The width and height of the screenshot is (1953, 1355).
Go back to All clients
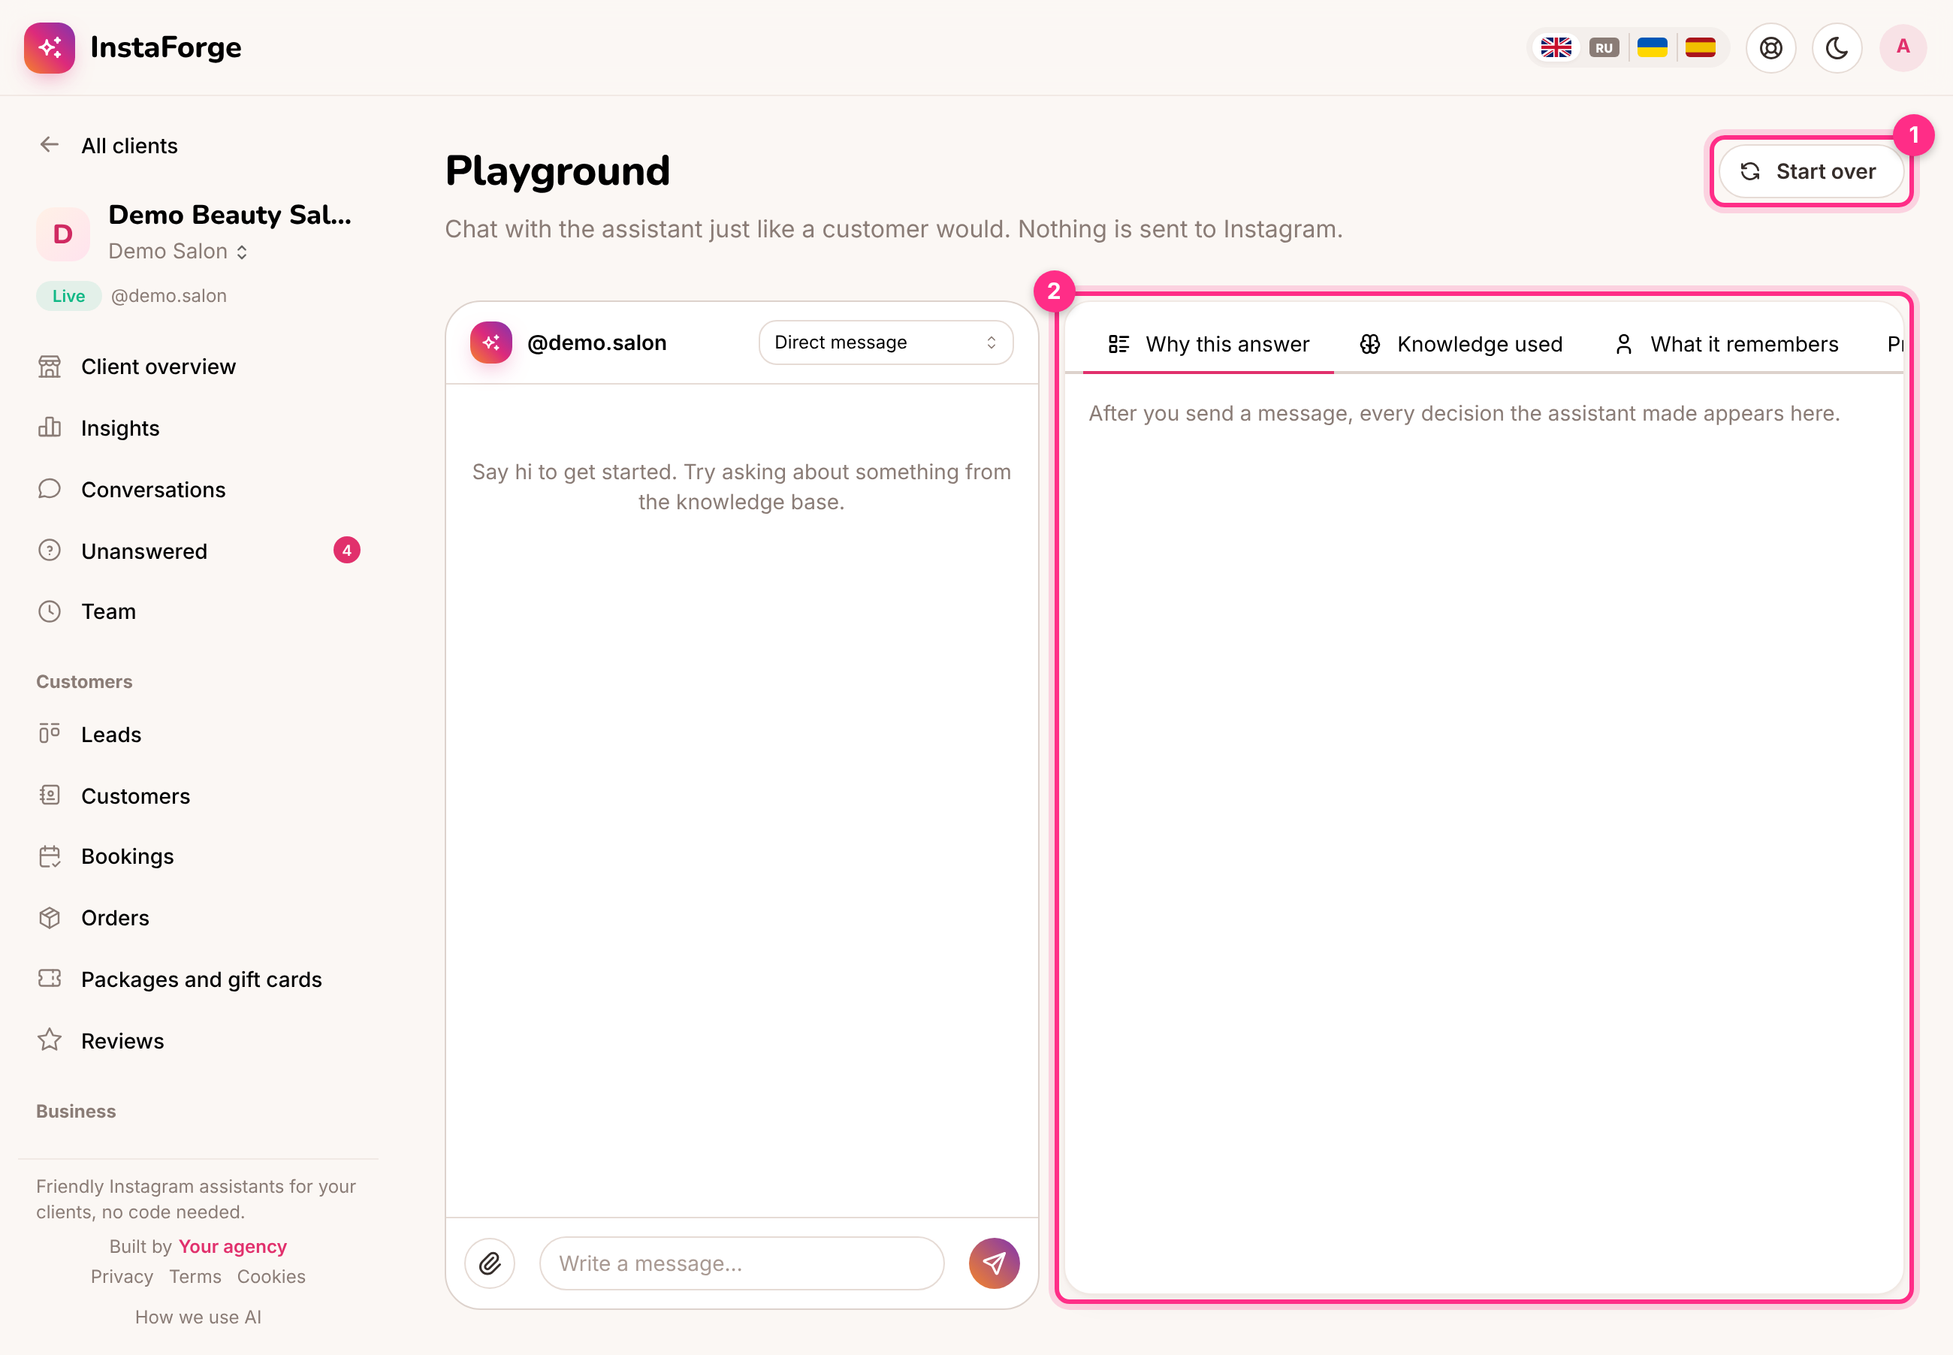(x=108, y=146)
